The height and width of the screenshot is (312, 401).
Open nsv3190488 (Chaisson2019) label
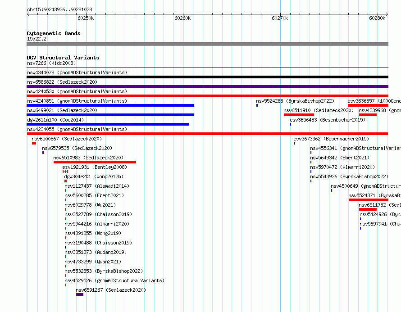pos(98,243)
